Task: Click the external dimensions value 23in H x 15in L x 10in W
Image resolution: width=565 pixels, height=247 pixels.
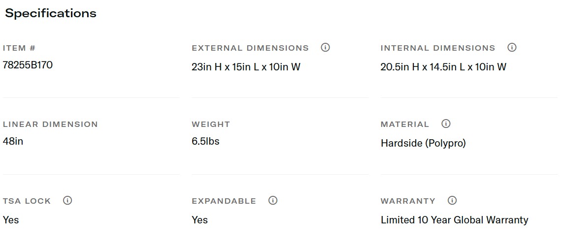Action: pos(246,67)
